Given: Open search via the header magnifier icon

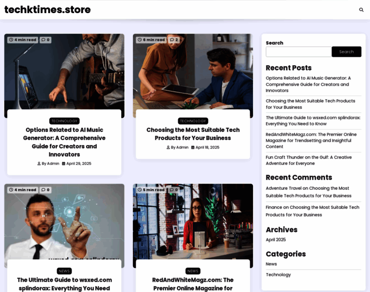Looking at the screenshot, I should click(x=361, y=10).
